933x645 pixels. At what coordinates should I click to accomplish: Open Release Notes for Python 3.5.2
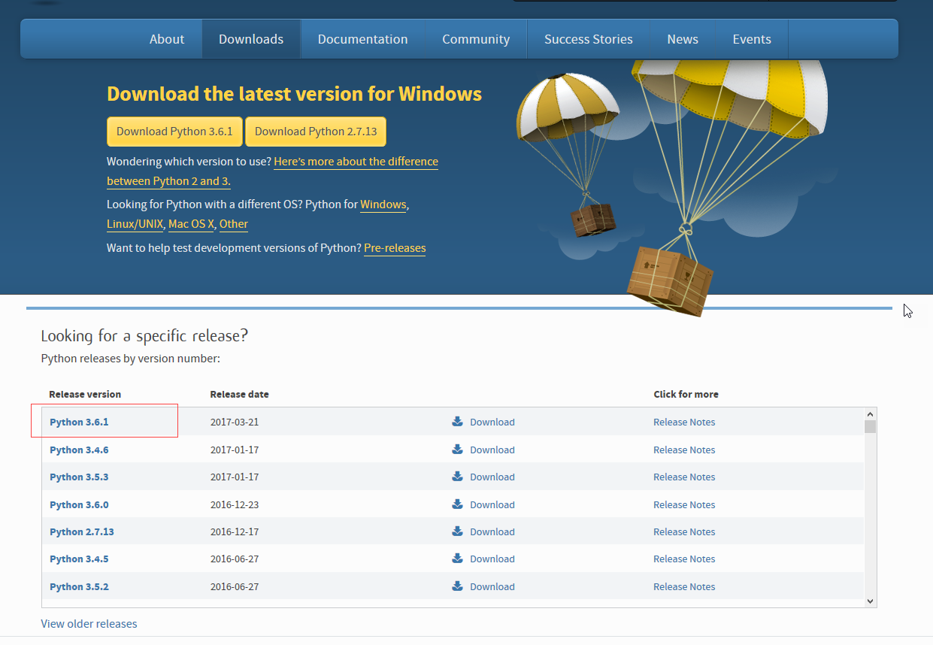point(684,586)
